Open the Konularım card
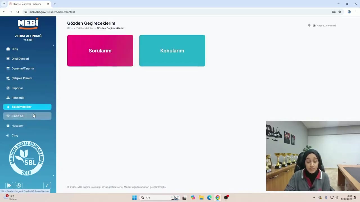360x202 pixels. pyautogui.click(x=172, y=50)
